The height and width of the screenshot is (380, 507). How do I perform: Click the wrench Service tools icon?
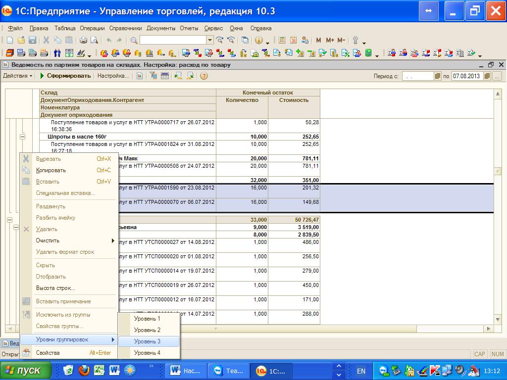[x=355, y=40]
